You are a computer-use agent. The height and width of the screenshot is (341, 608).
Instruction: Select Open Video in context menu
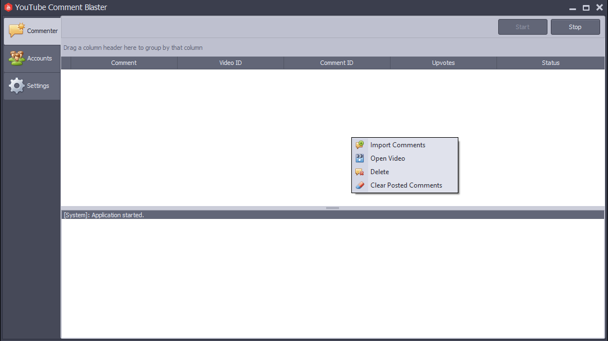pos(405,158)
